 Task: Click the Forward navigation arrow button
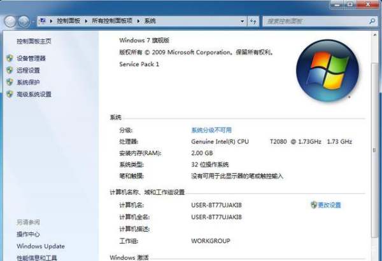point(24,21)
